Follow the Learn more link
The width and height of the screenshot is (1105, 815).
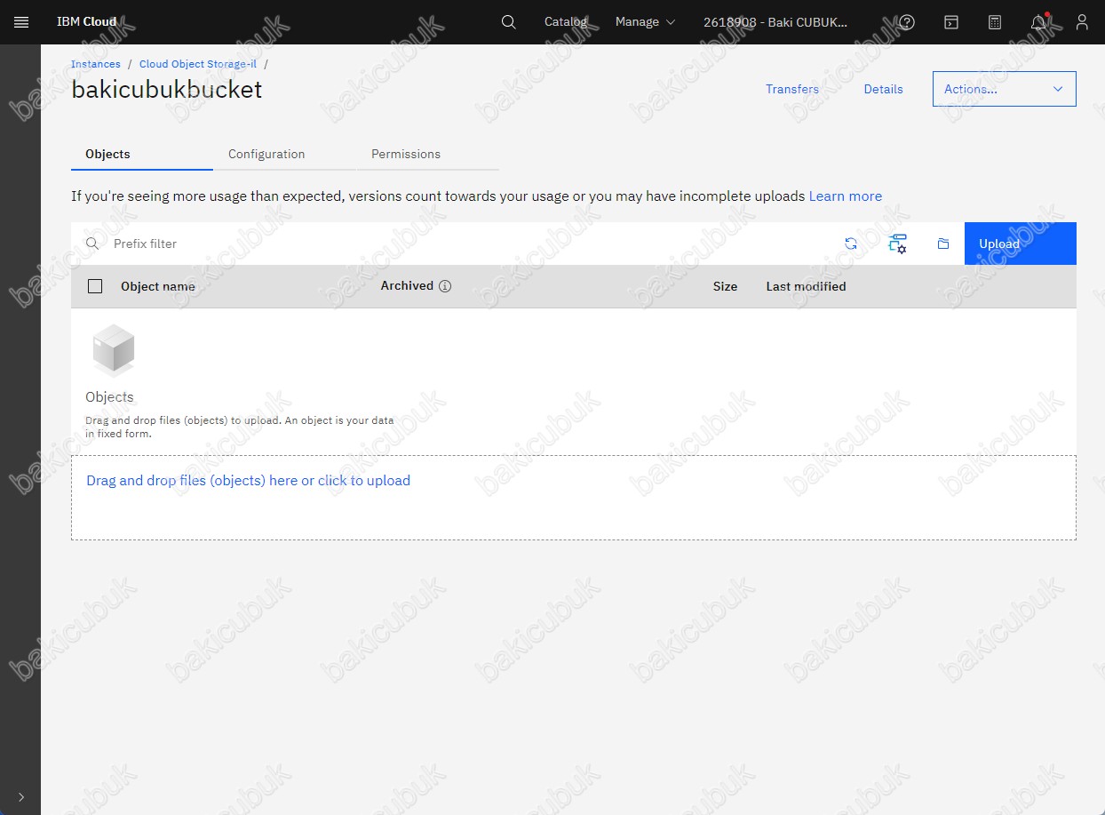pos(845,196)
